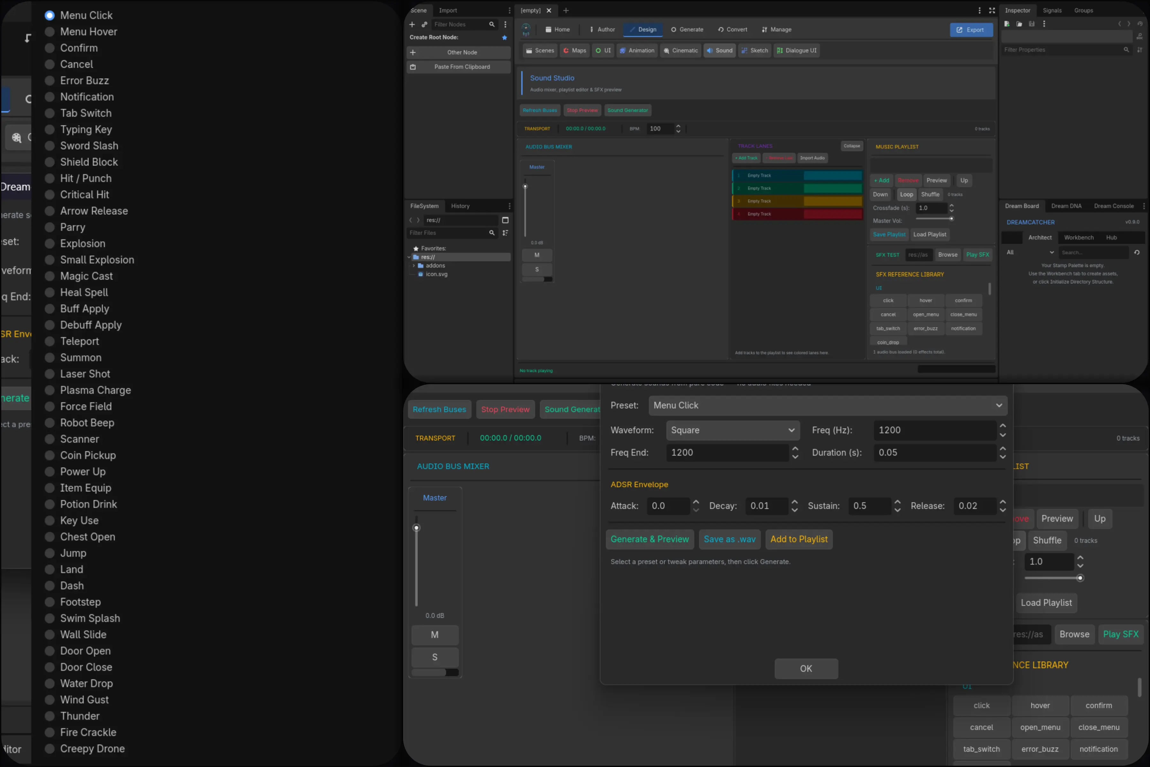Click Generate & Preview button

[649, 539]
